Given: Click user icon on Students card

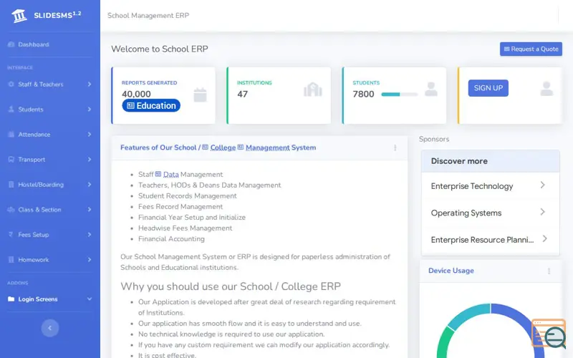Looking at the screenshot, I should pyautogui.click(x=431, y=89).
